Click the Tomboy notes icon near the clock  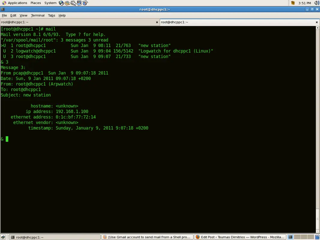click(x=293, y=3)
